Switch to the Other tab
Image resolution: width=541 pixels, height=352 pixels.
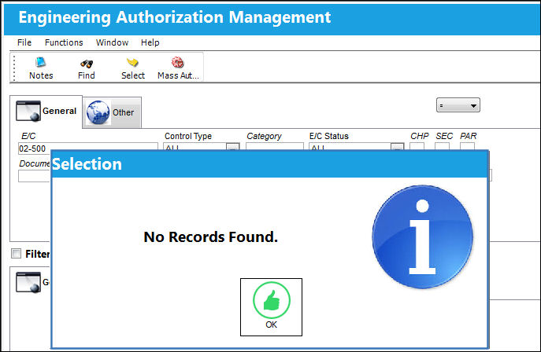(112, 112)
